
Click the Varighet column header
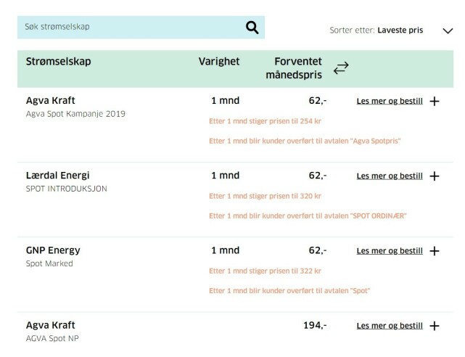coord(218,62)
